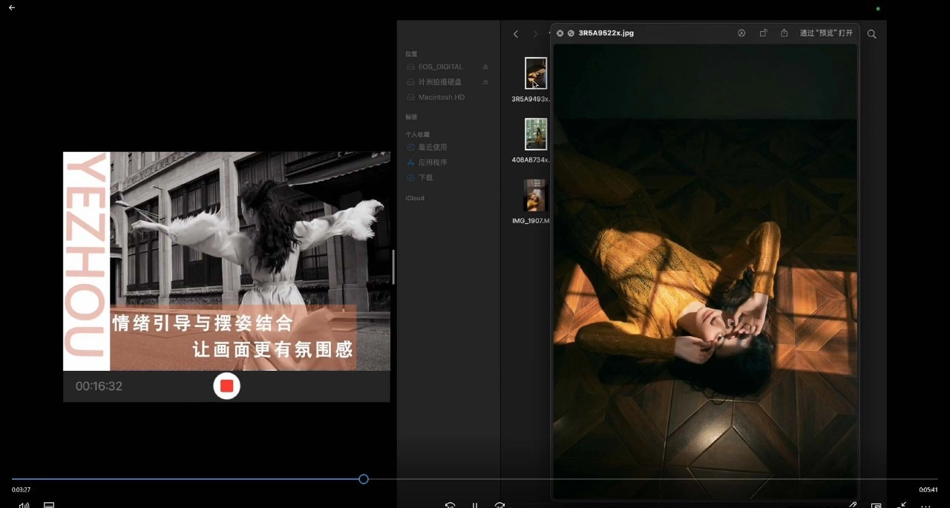Click the 标签 sidebar heading

click(x=411, y=117)
